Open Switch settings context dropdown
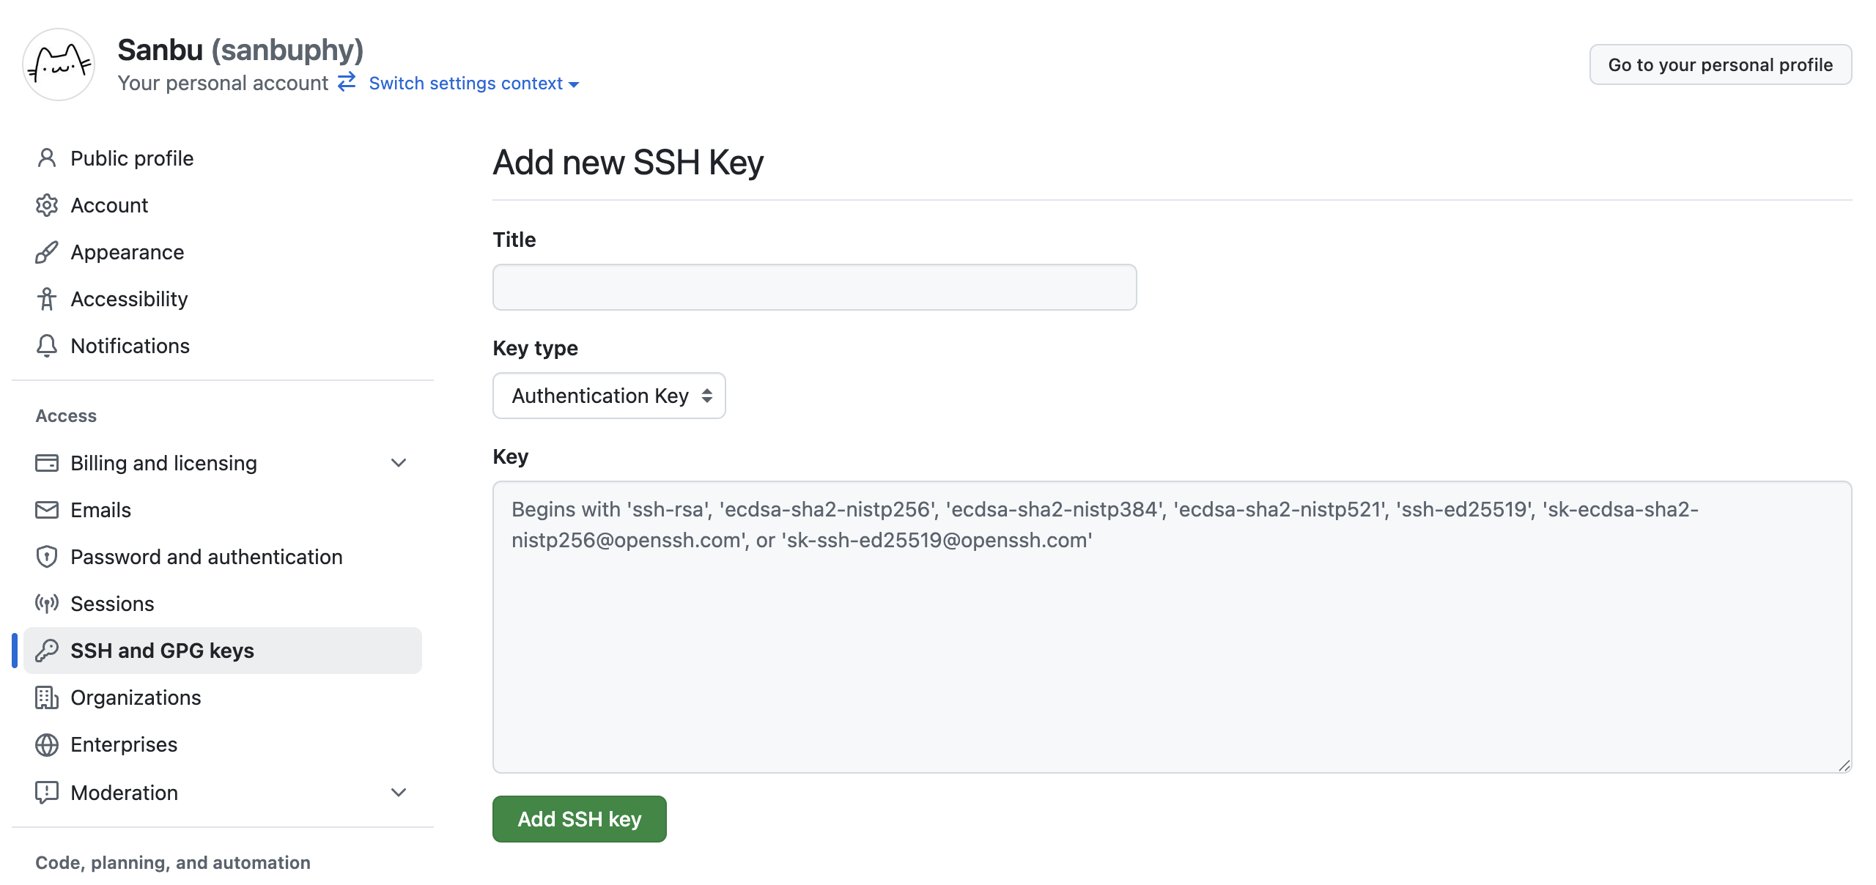 point(473,84)
